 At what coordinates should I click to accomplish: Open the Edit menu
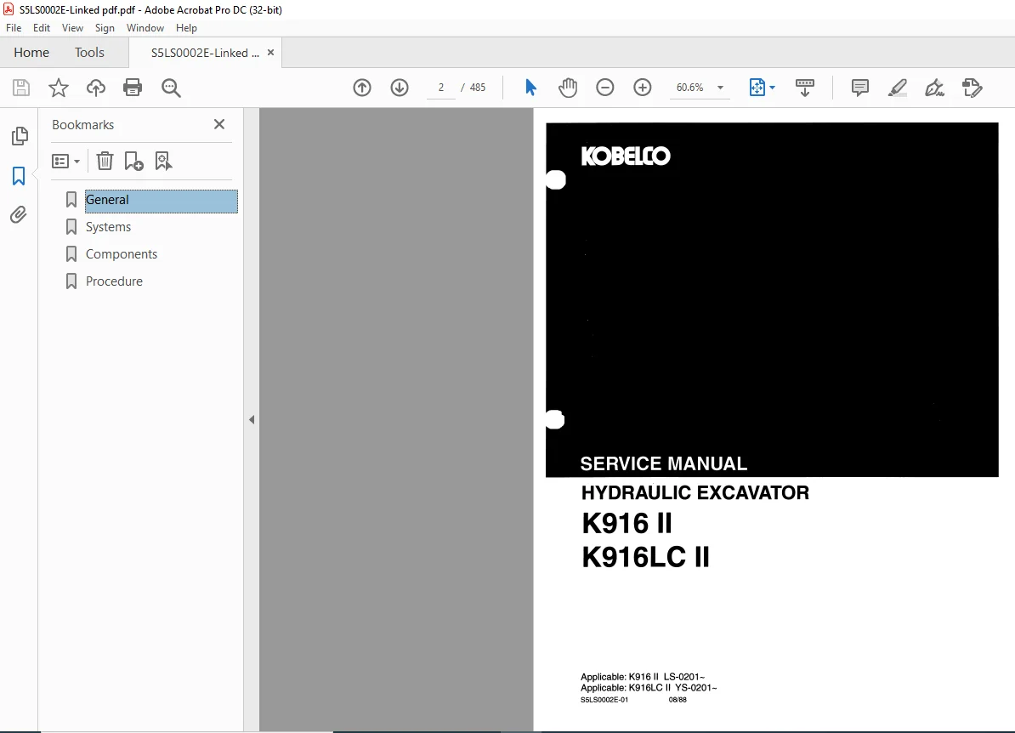pyautogui.click(x=42, y=28)
